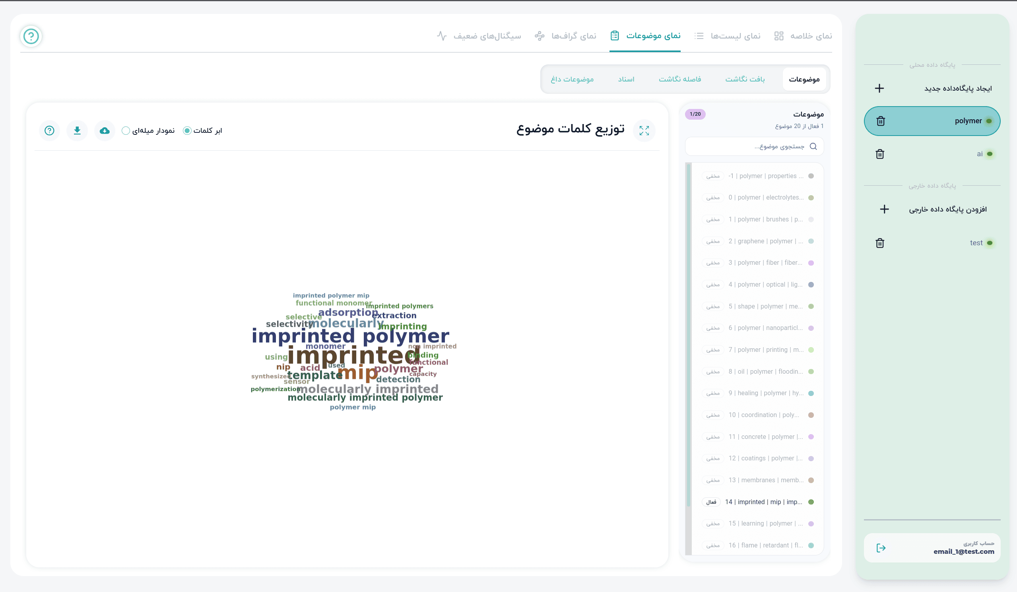Viewport: 1017px width, 592px height.
Task: Click the help icon at top left
Action: tap(31, 36)
